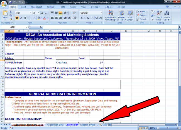Screen dimensions: 181x130
Task: Click the vertical scrollbar
Action: [x=179, y=60]
